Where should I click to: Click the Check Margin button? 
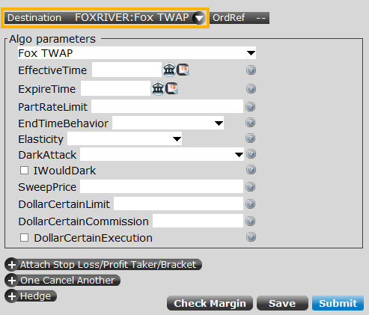click(x=210, y=303)
